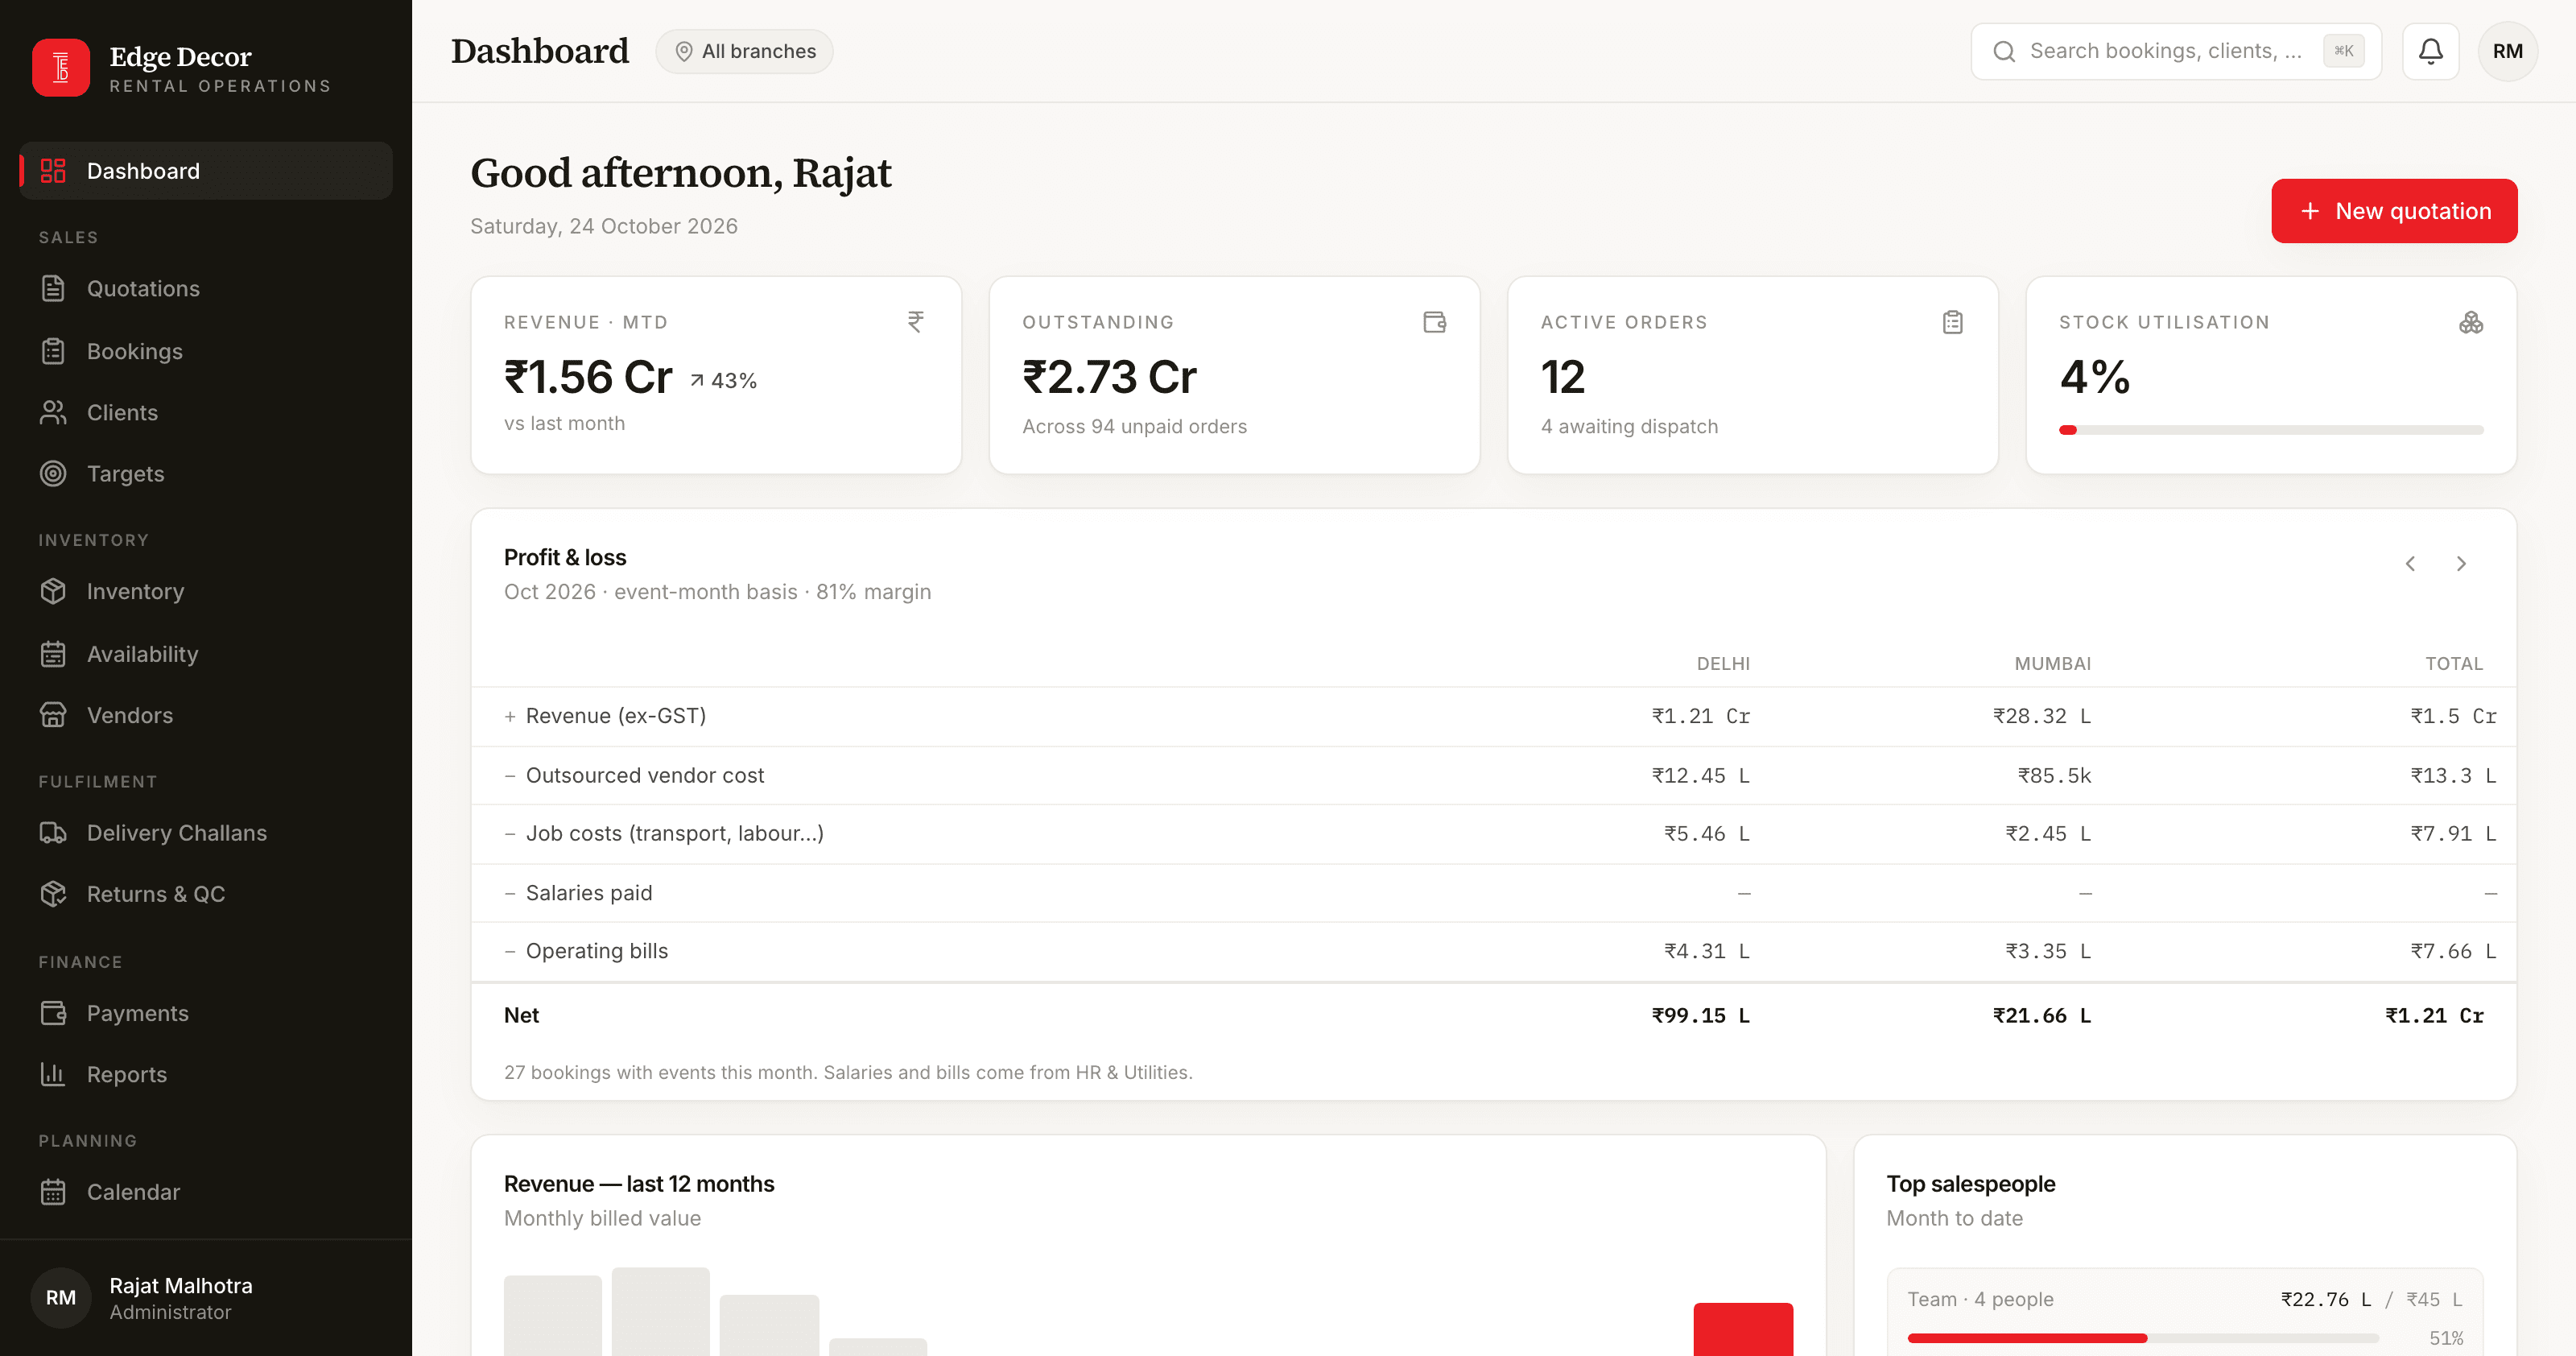The width and height of the screenshot is (2576, 1356).
Task: Click the Bookings icon in sidebar
Action: click(53, 351)
